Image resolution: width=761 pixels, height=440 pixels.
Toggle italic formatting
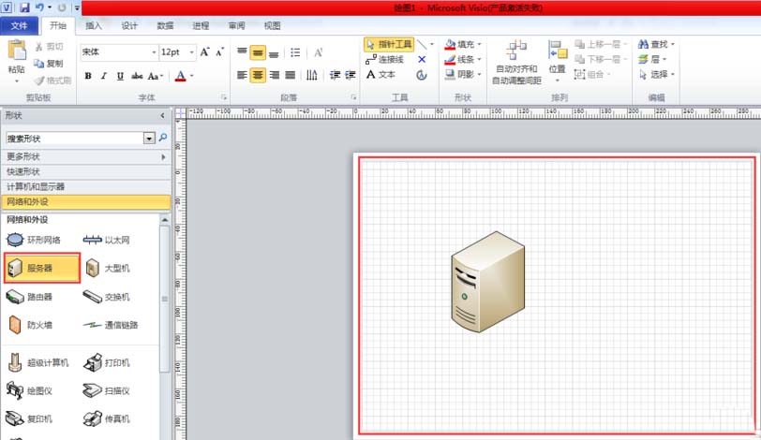pos(103,76)
